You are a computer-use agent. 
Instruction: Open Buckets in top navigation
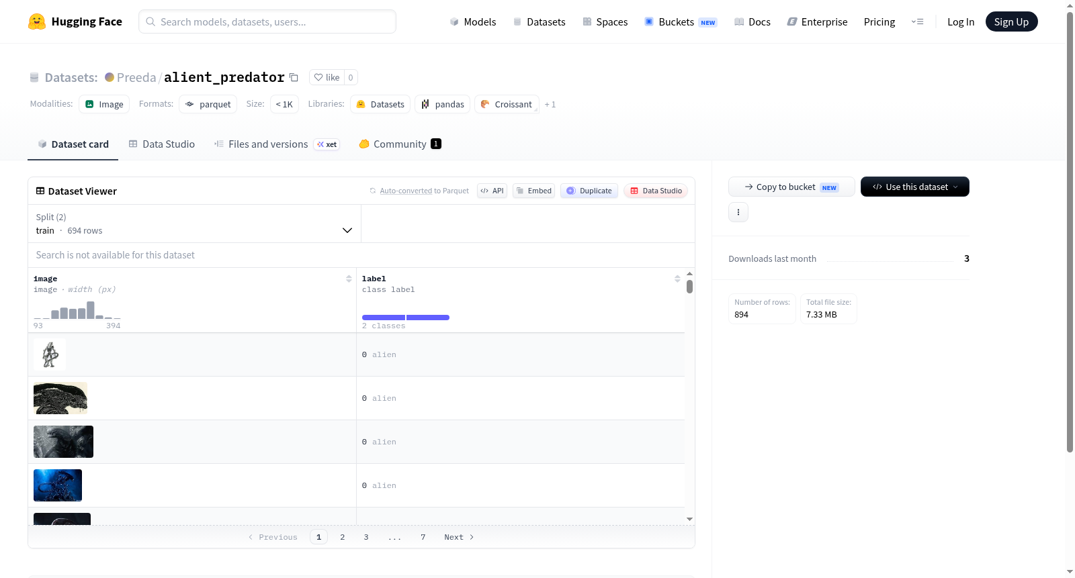(681, 21)
